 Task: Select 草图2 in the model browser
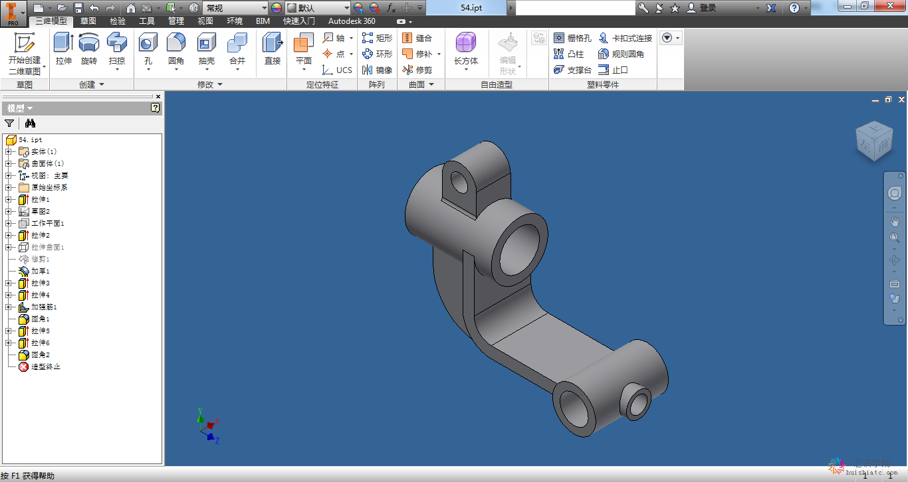34,211
